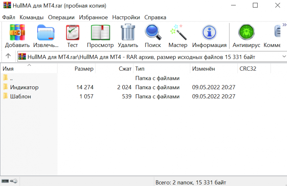Screen dimensions: 287x186
Task: Expand hidden toolbar buttons chevron
Action: coord(284,25)
